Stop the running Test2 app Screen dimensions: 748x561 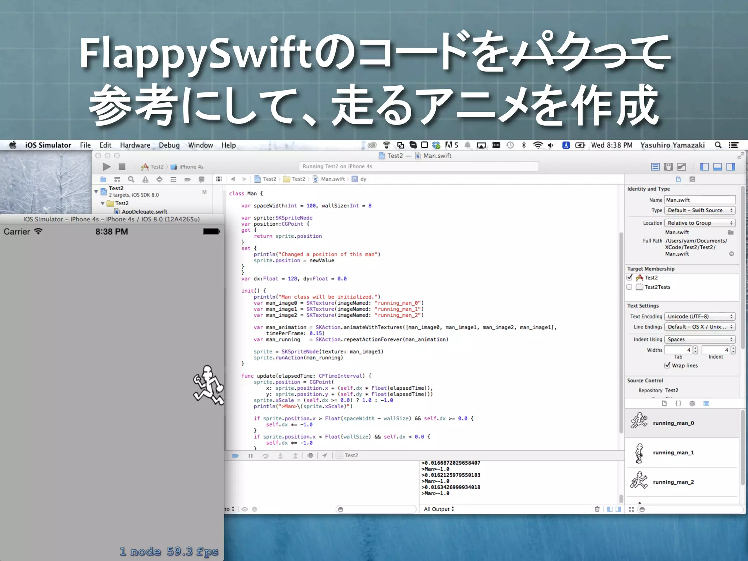122,167
